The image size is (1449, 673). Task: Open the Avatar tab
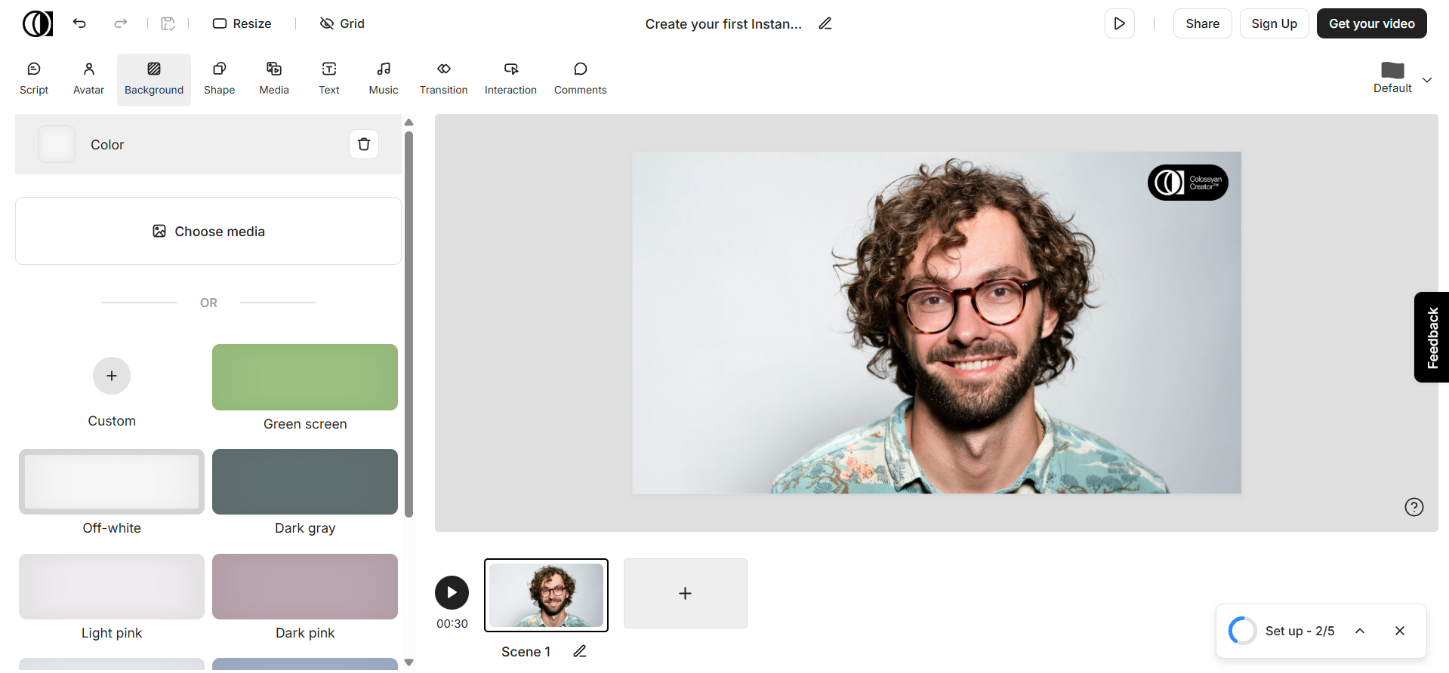point(88,79)
